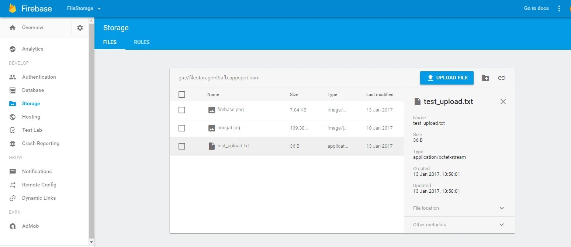Click the sidebar scrollbar down arrow

[x=91, y=242]
